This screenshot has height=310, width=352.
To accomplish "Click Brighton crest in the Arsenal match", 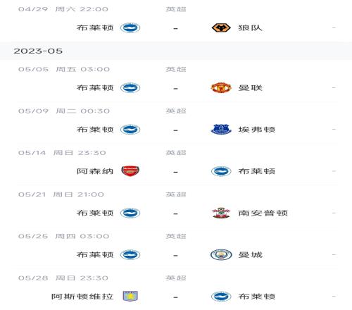I will (x=221, y=171).
